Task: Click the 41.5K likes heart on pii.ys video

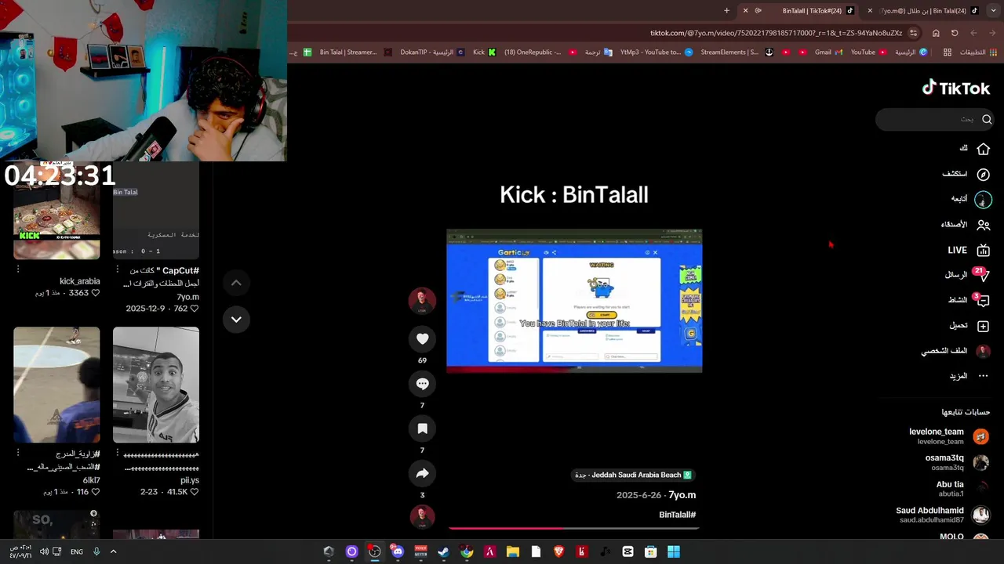Action: (194, 492)
